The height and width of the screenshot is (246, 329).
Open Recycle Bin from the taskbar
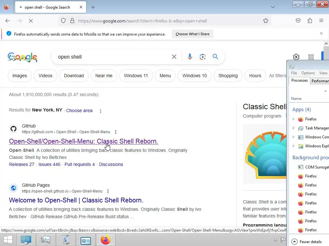pyautogui.click(x=66, y=240)
